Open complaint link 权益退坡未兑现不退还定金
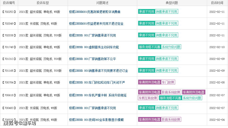The height and width of the screenshot is (128, 228). tap(96, 24)
